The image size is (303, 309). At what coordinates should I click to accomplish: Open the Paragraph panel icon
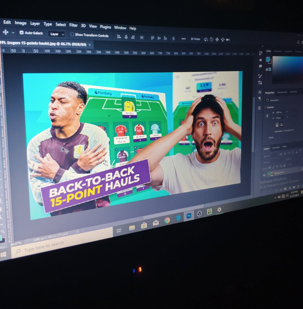pos(260,99)
